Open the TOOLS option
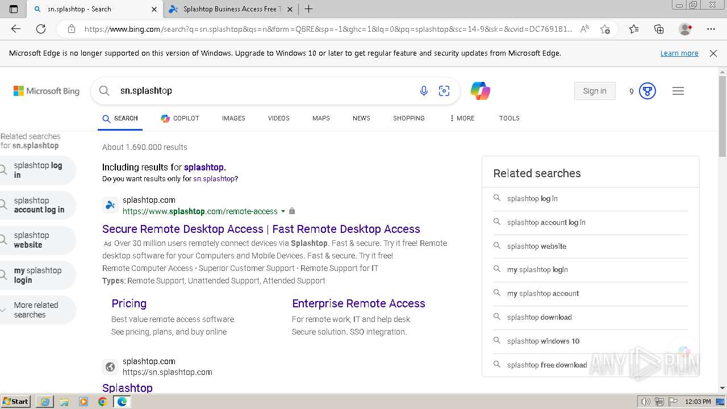The width and height of the screenshot is (727, 409). click(509, 118)
